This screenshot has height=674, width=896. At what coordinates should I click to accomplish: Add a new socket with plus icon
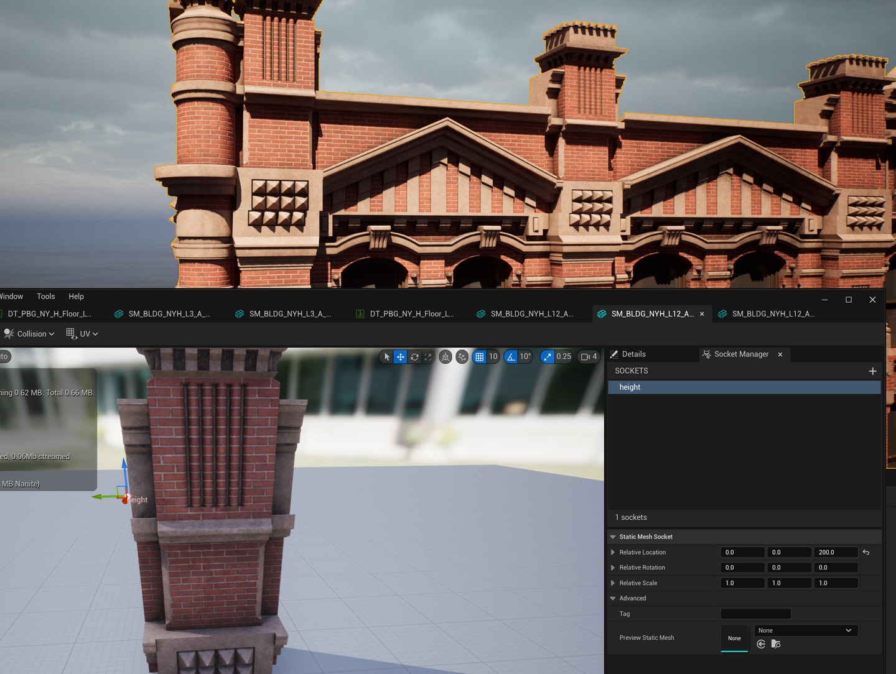pyautogui.click(x=872, y=371)
